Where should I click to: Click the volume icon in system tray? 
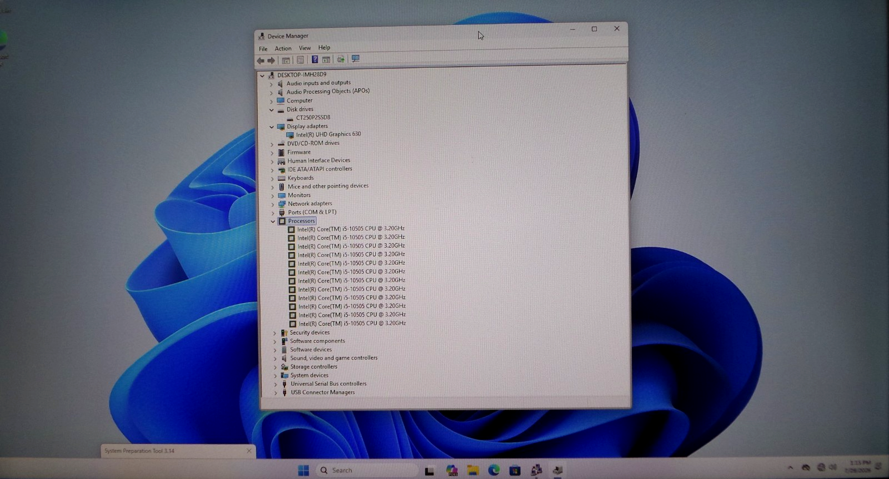pos(832,468)
